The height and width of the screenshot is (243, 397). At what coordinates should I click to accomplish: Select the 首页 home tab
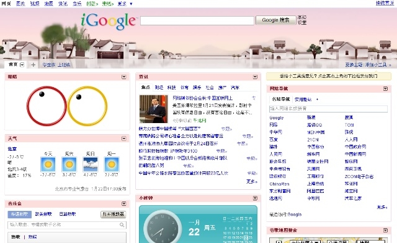click(13, 64)
